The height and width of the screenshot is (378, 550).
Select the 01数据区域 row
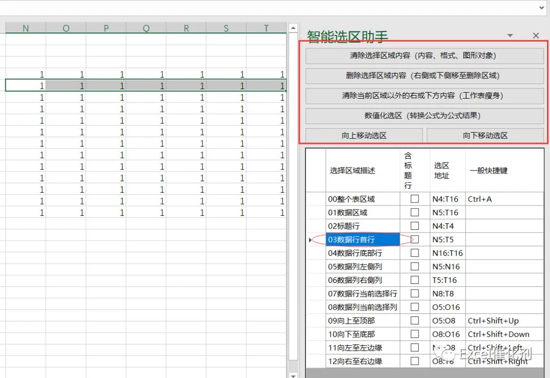425,212
